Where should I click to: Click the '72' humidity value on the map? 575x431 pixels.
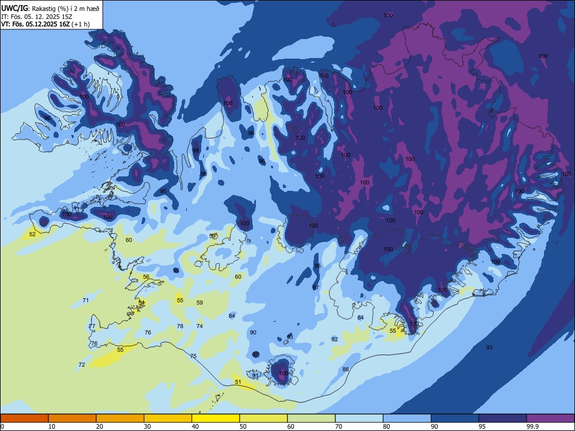pos(82,365)
